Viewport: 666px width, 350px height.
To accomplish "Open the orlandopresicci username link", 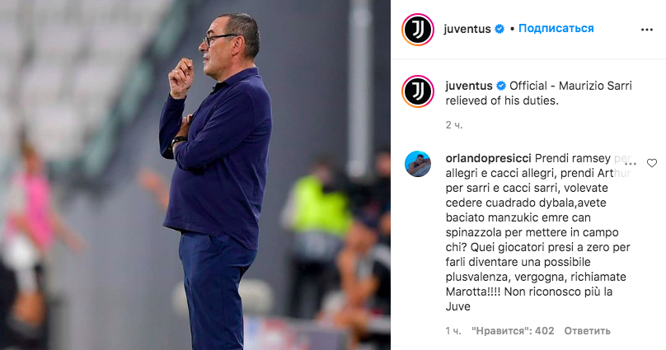I will click(x=489, y=158).
